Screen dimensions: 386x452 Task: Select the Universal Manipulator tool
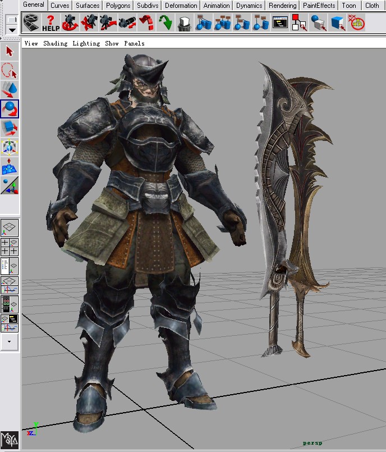[x=10, y=147]
